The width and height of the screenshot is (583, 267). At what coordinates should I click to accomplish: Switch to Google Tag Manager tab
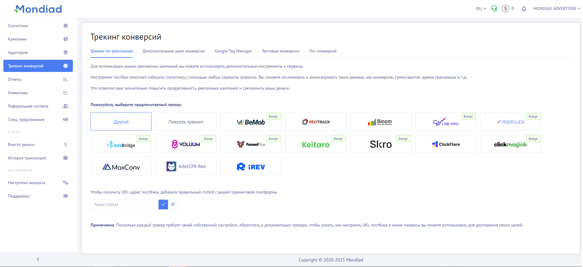(x=233, y=51)
